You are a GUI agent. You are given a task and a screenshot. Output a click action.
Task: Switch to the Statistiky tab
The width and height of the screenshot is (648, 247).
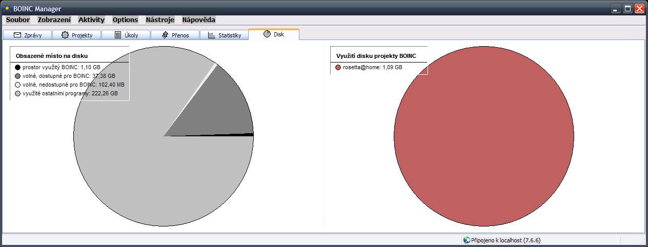[x=225, y=35]
